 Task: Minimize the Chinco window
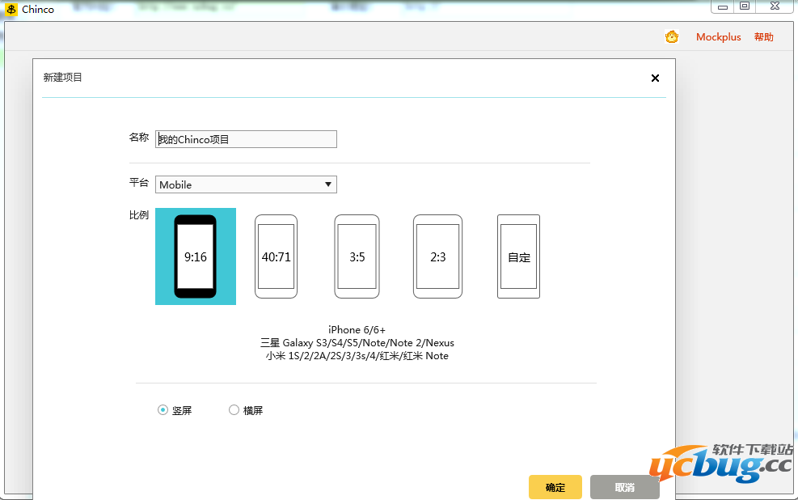tap(722, 6)
